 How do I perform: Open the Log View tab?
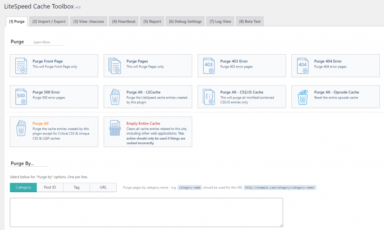(220, 21)
